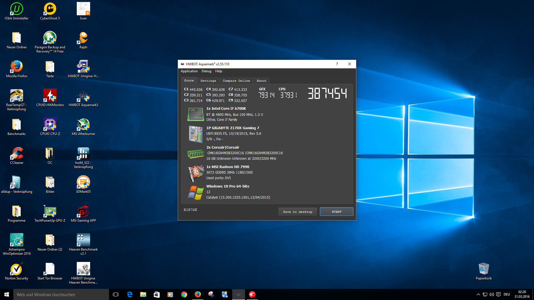Select the Bilder folder
This screenshot has width=534, height=300.
tap(50, 184)
